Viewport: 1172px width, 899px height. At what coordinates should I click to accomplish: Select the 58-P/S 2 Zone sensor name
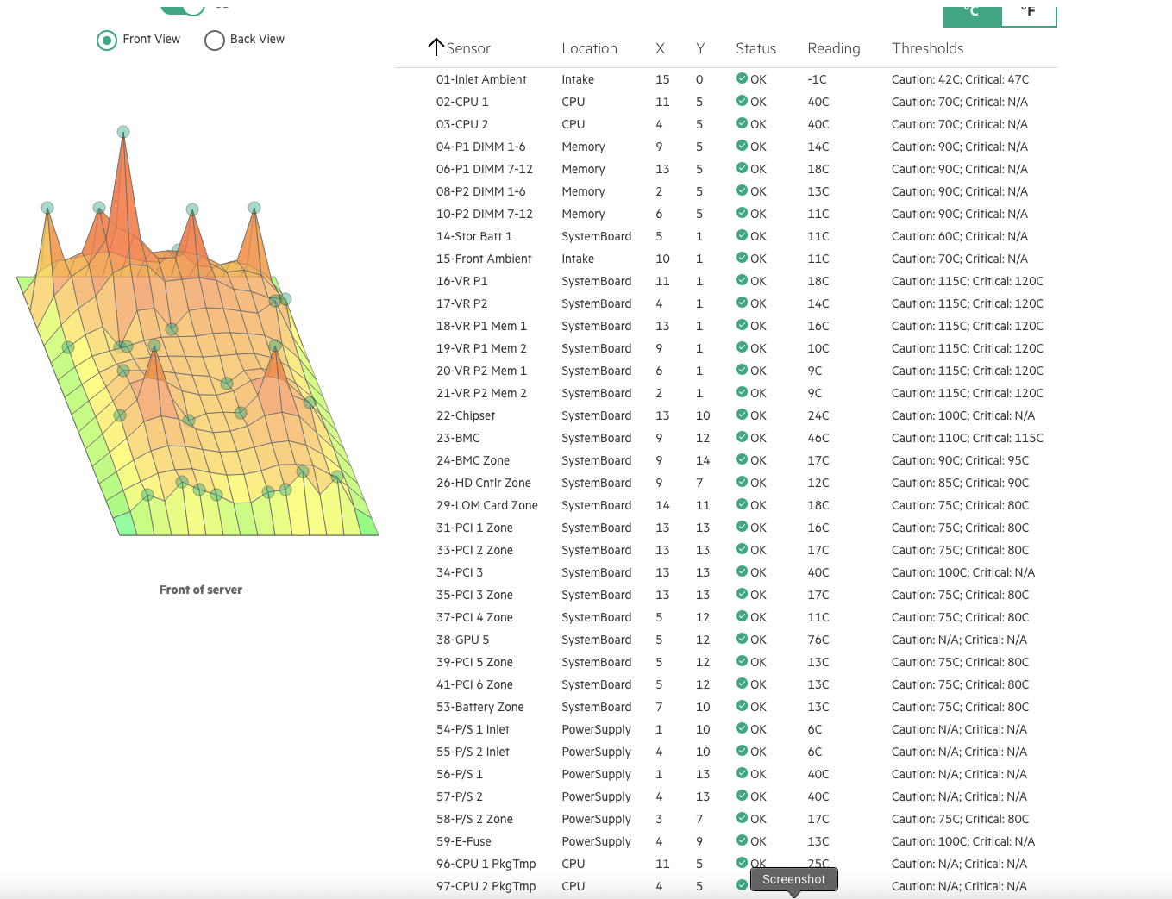(x=474, y=819)
